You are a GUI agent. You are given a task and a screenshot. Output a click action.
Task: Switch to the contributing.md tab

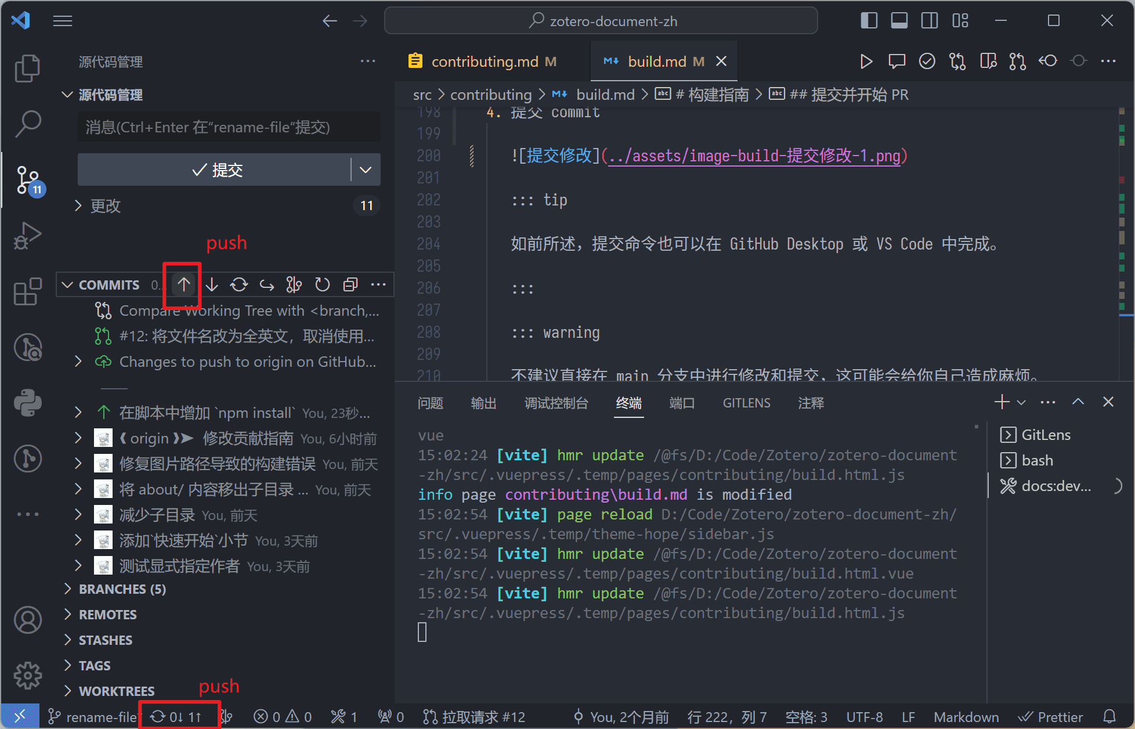tap(486, 61)
